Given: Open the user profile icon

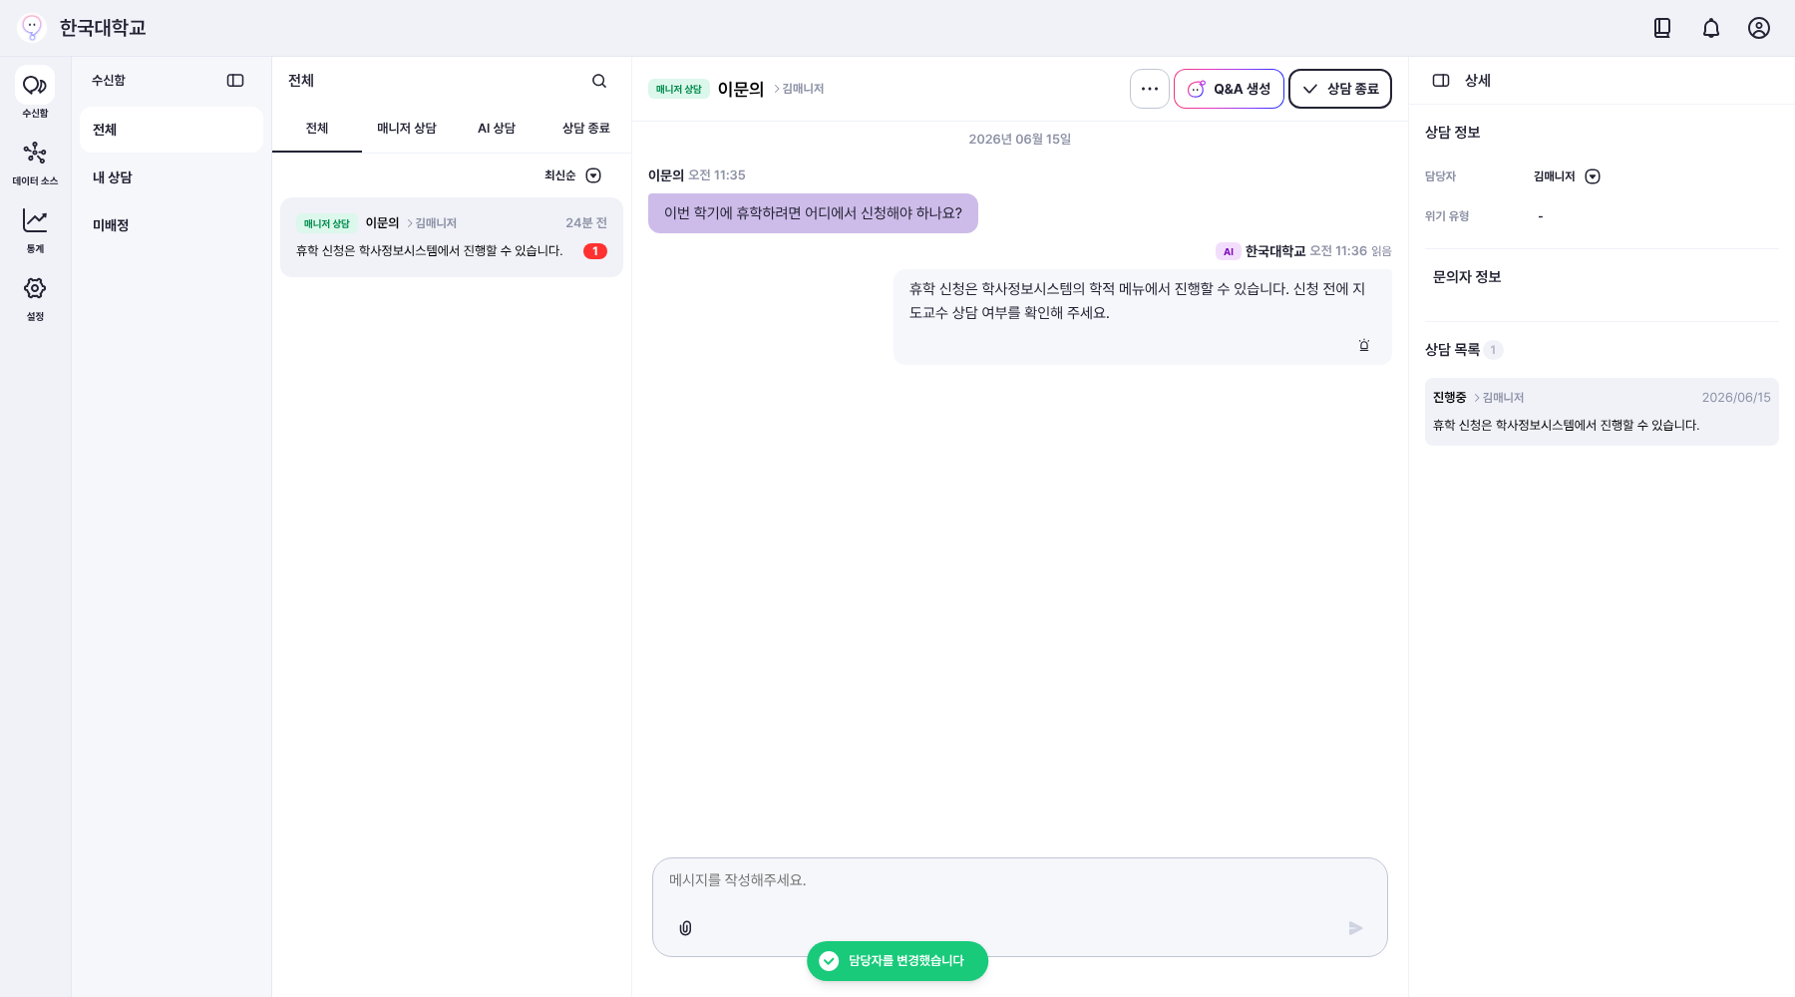Looking at the screenshot, I should click(1759, 28).
